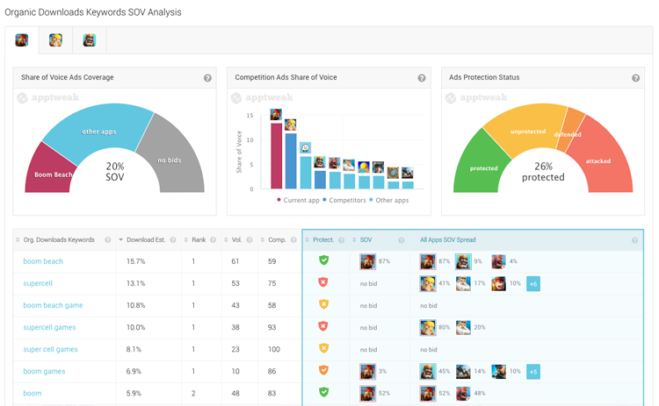Open help icon for Comp. column
The image size is (659, 406).
(293, 240)
